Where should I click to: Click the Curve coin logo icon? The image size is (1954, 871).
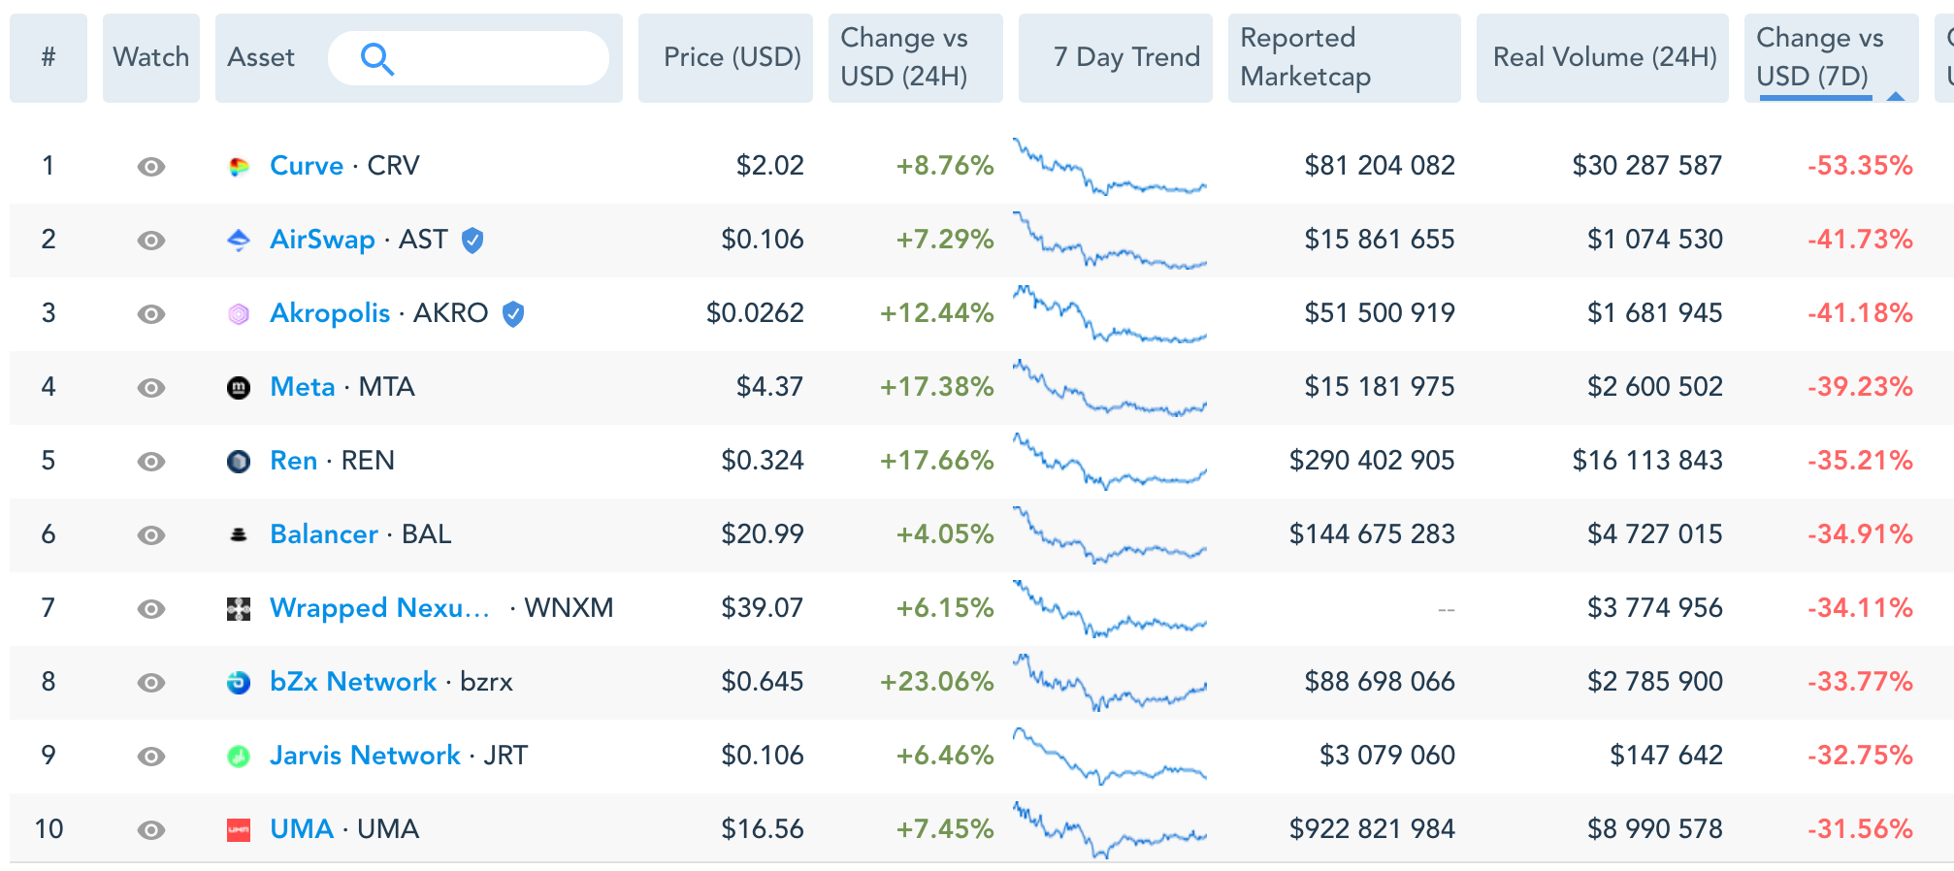(239, 167)
